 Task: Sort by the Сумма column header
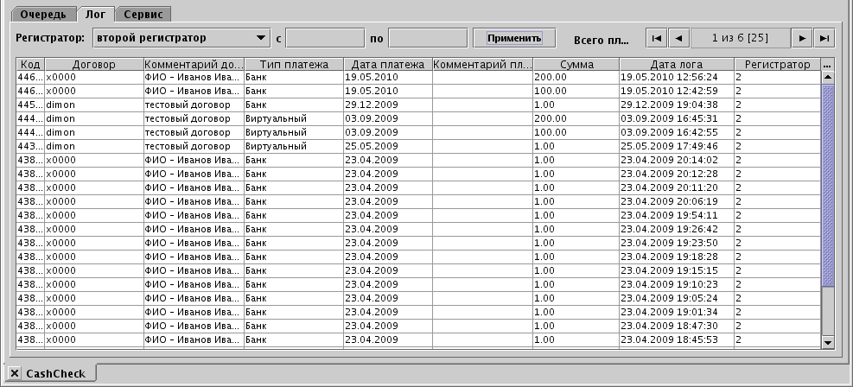point(576,65)
